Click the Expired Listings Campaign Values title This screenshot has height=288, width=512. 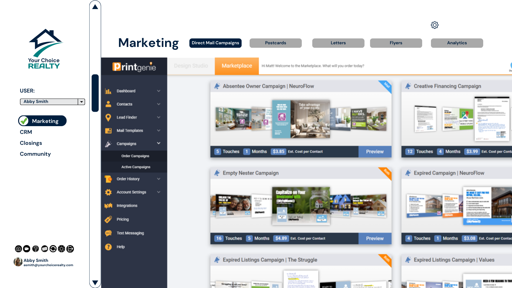(454, 260)
